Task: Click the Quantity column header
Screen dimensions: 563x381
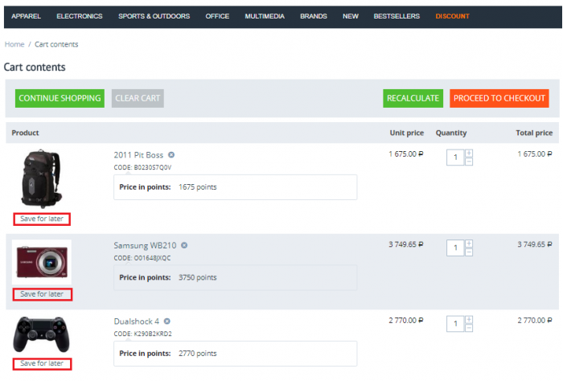Action: tap(451, 133)
